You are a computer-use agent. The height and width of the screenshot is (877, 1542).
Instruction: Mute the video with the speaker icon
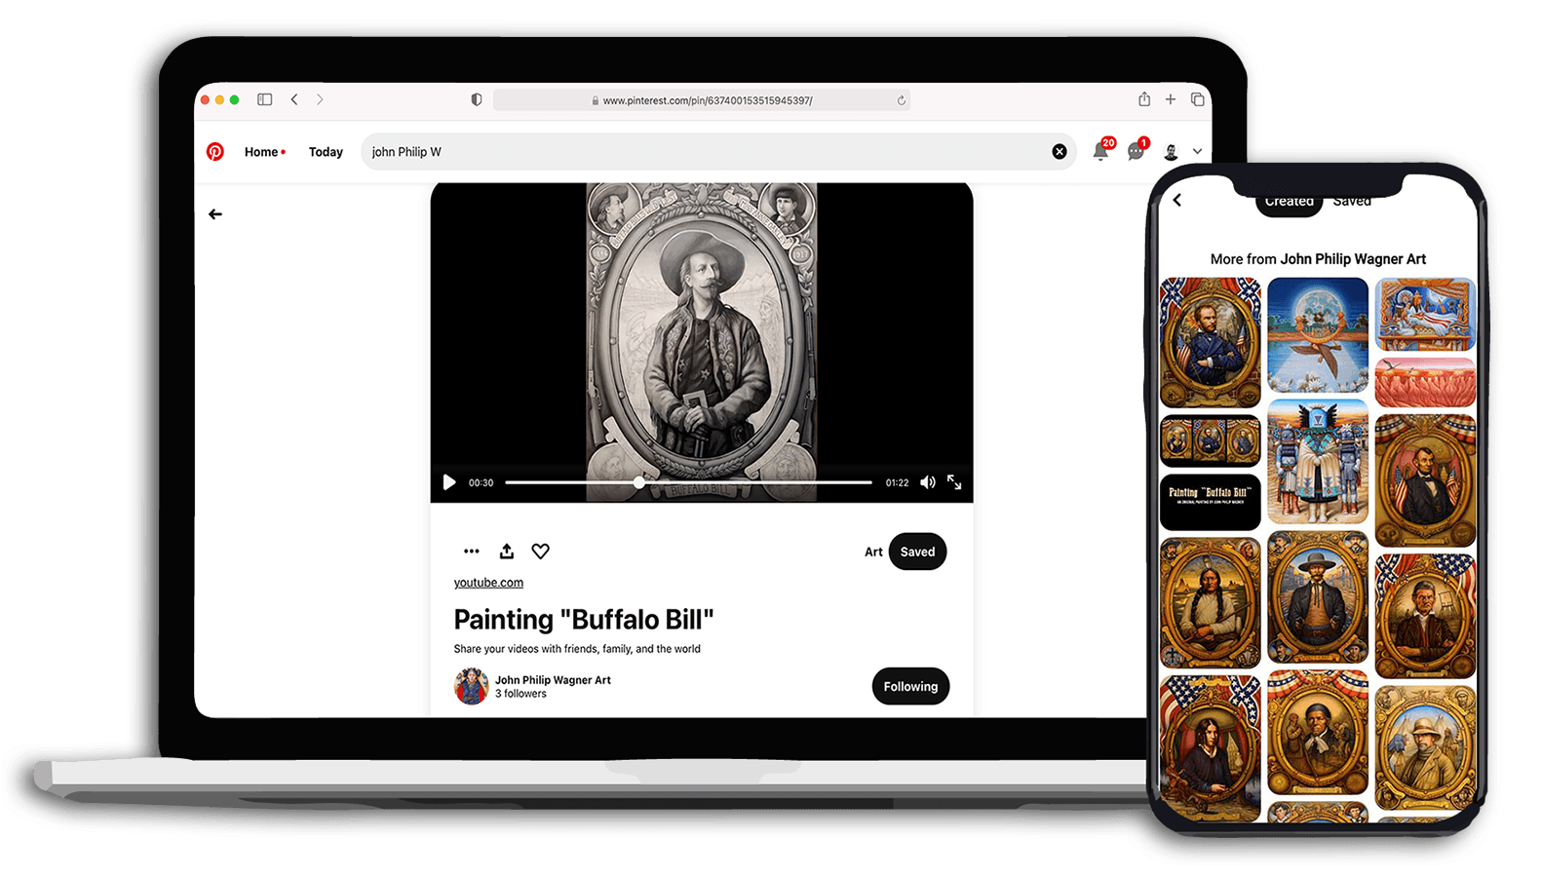point(928,482)
